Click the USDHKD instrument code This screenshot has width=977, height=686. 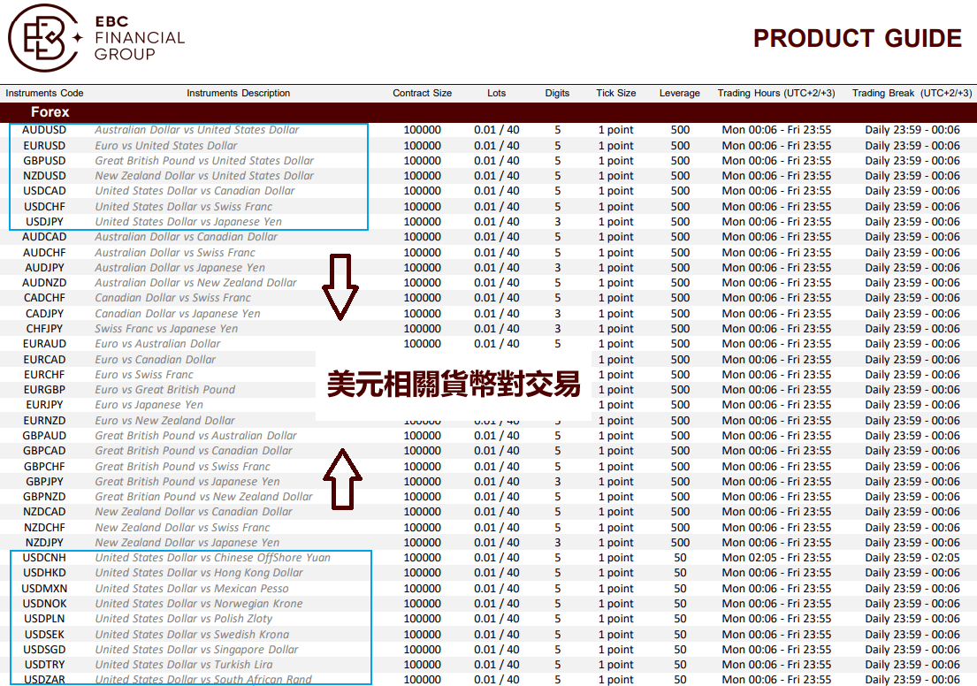[44, 573]
